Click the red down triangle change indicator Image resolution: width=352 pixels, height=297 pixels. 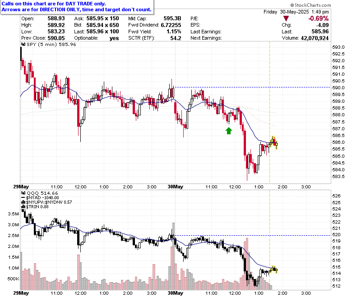coord(286,18)
